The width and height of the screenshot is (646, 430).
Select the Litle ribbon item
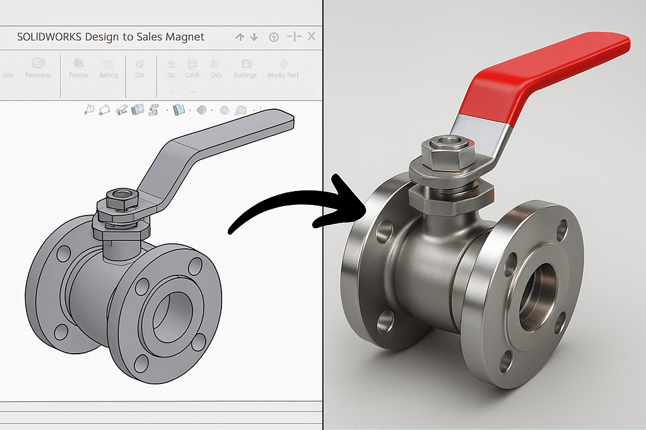tap(8, 74)
